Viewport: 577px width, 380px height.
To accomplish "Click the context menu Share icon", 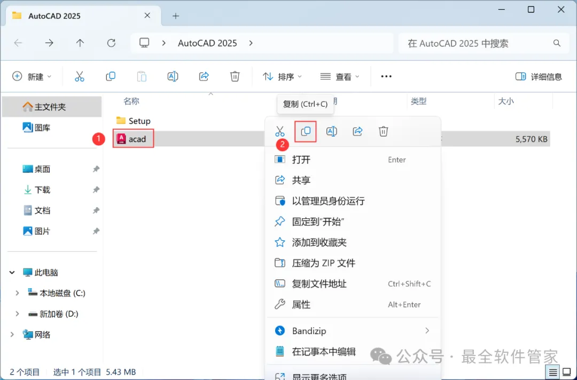I will coord(357,131).
